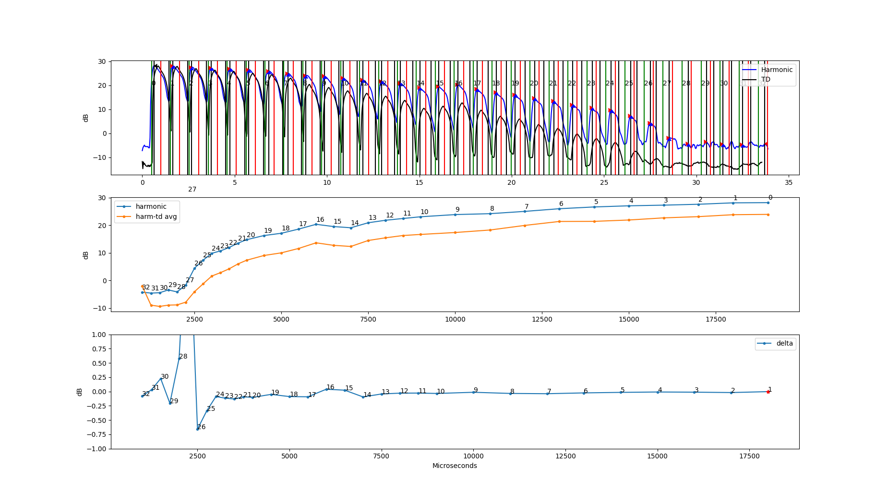Click the 'Microseconds' x-axis label
Viewport: 888px width, 504px height.
(455, 466)
